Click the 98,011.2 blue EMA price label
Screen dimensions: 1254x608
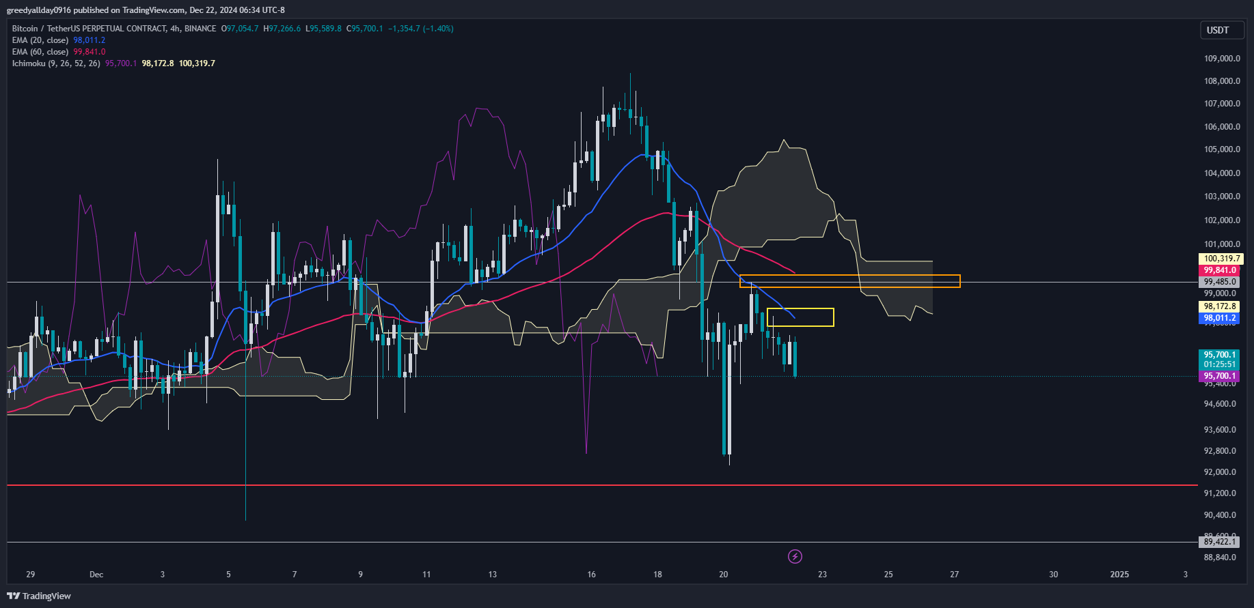coord(1220,318)
